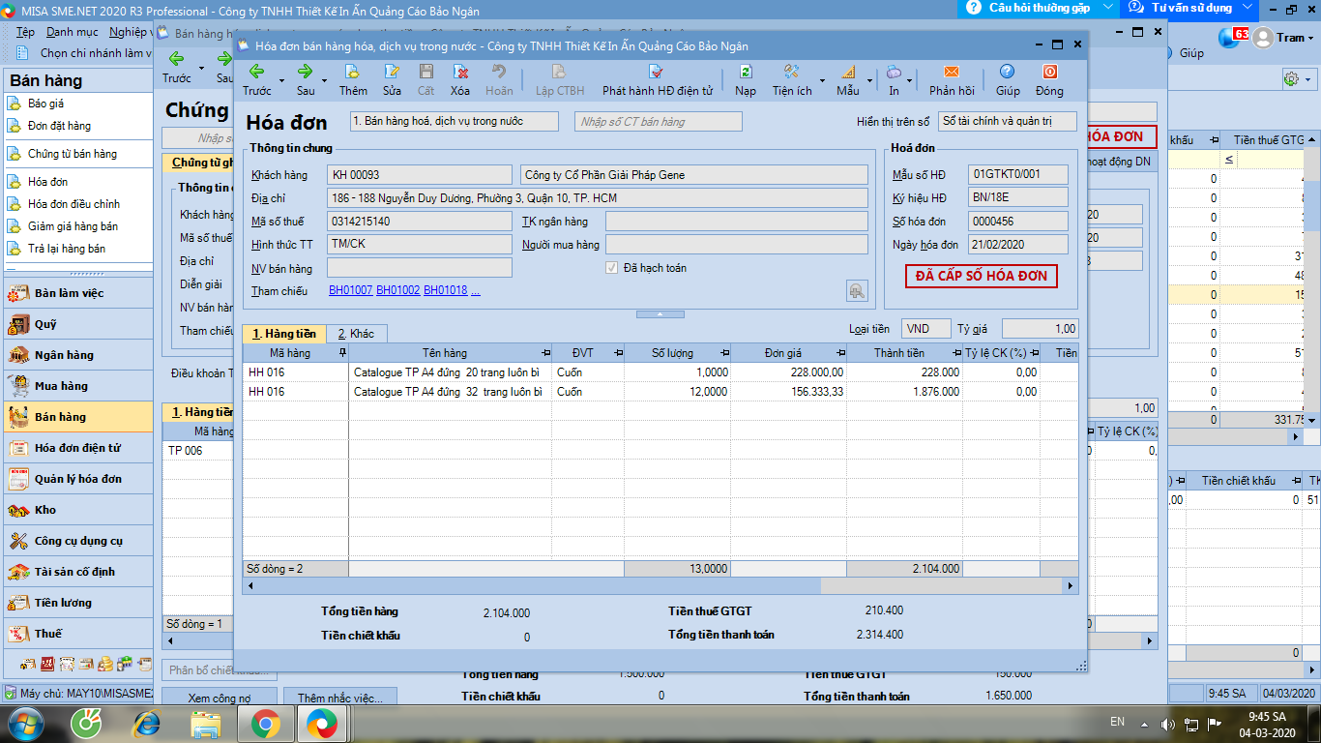Toggle the Đã hạch toán checkbox

point(611,268)
